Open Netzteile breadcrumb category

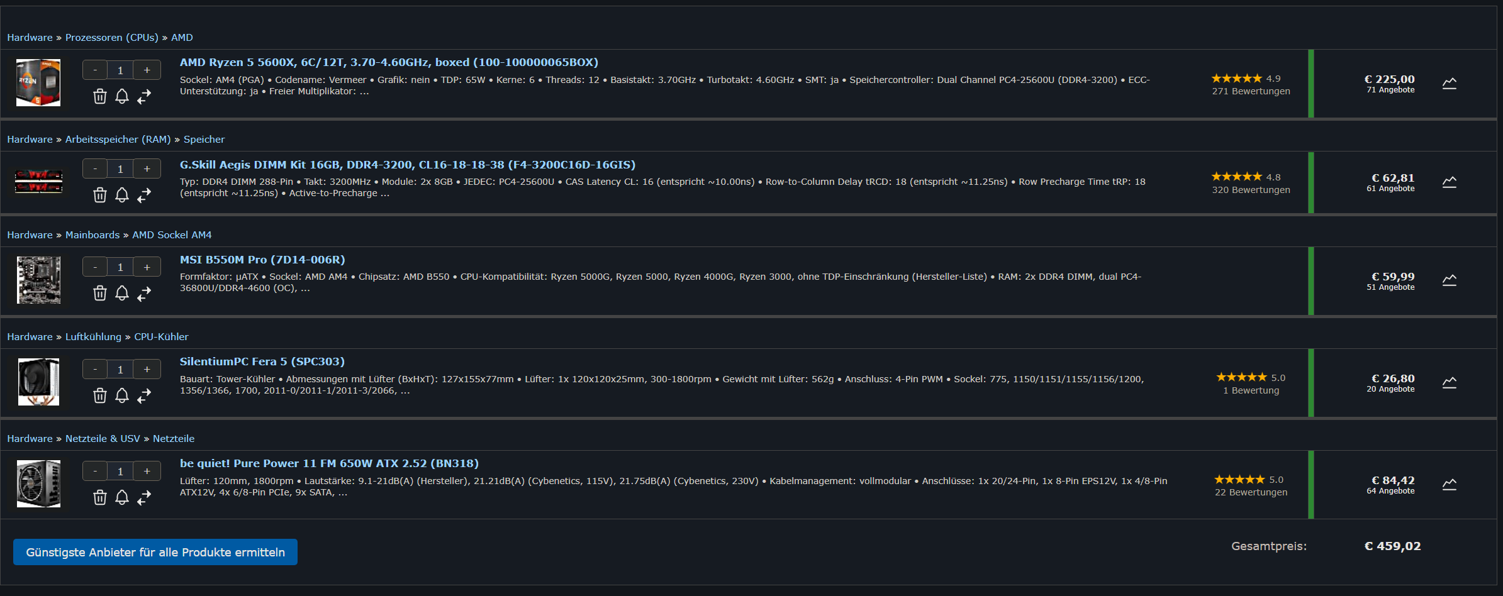[174, 439]
